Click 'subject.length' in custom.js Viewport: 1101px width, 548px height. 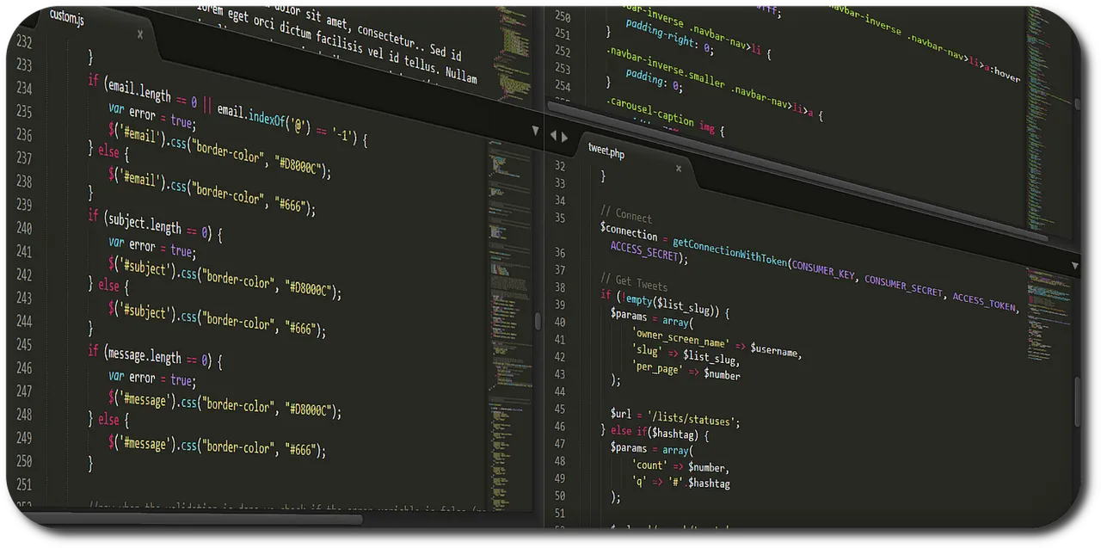[x=145, y=223]
